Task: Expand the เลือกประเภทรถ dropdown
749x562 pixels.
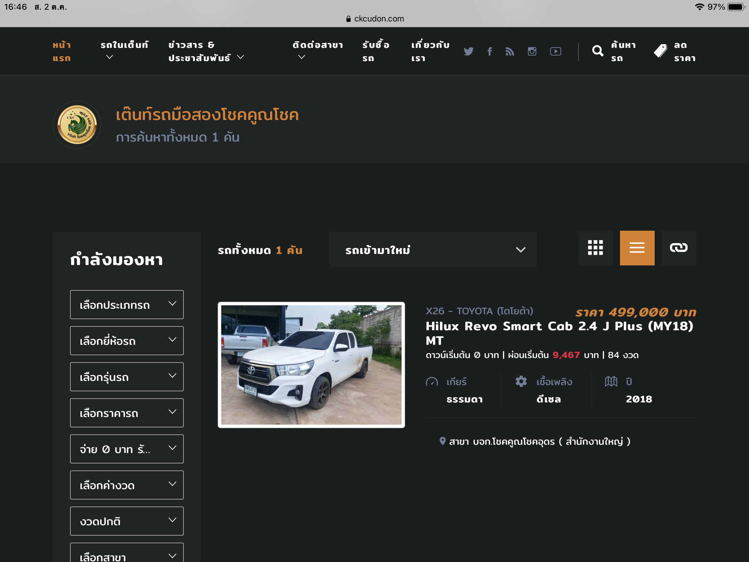Action: pos(127,305)
